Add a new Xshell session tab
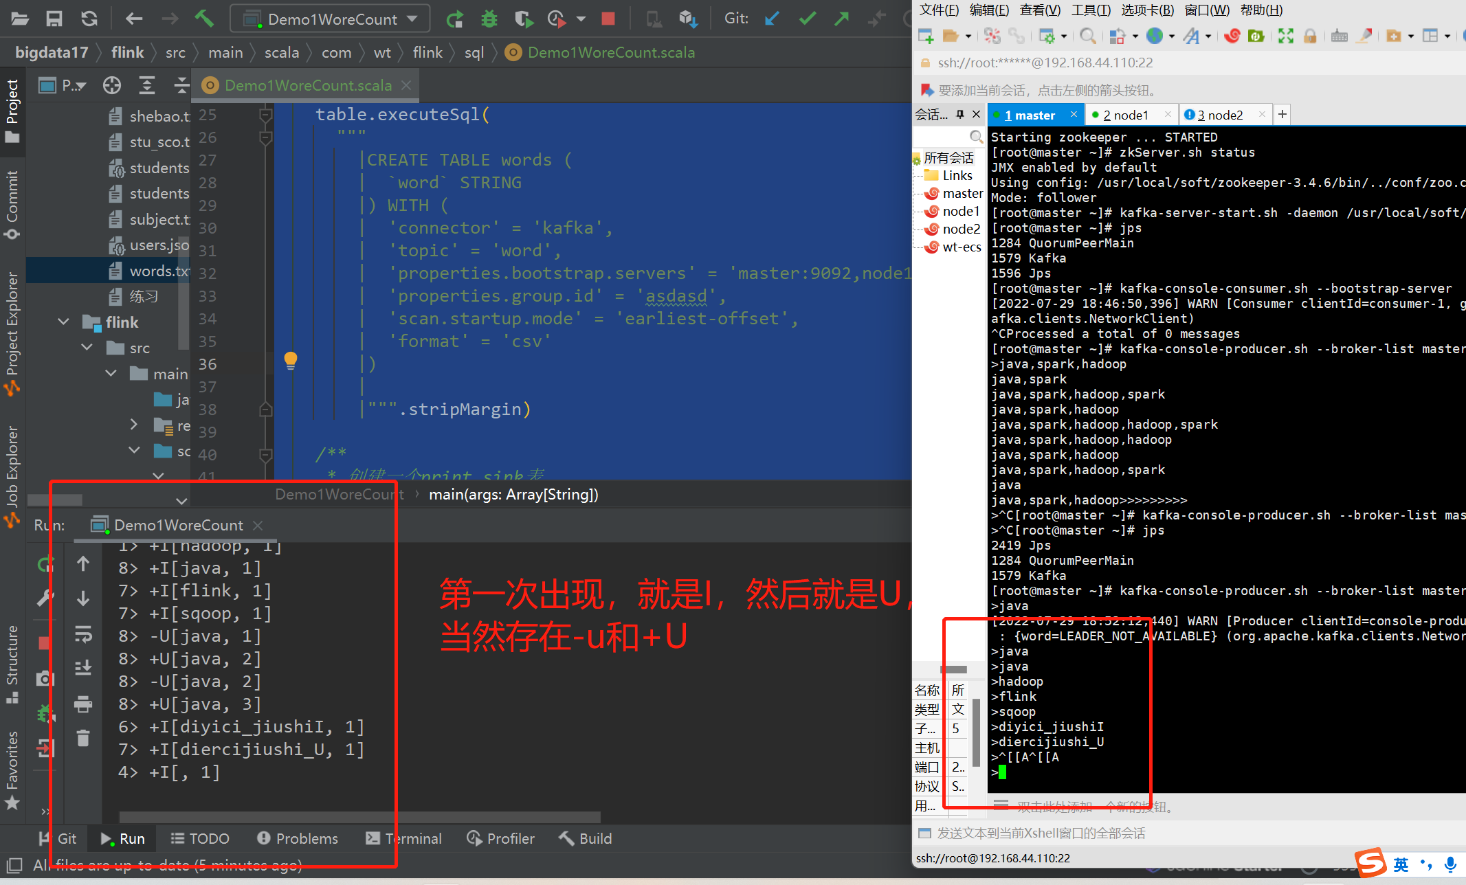1466x885 pixels. coord(1282,115)
